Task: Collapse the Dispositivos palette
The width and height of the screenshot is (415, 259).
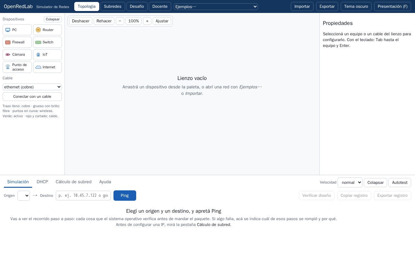Action: pyautogui.click(x=53, y=19)
